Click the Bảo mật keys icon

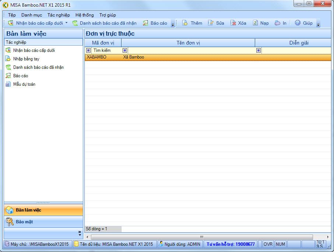pyautogui.click(x=10, y=222)
